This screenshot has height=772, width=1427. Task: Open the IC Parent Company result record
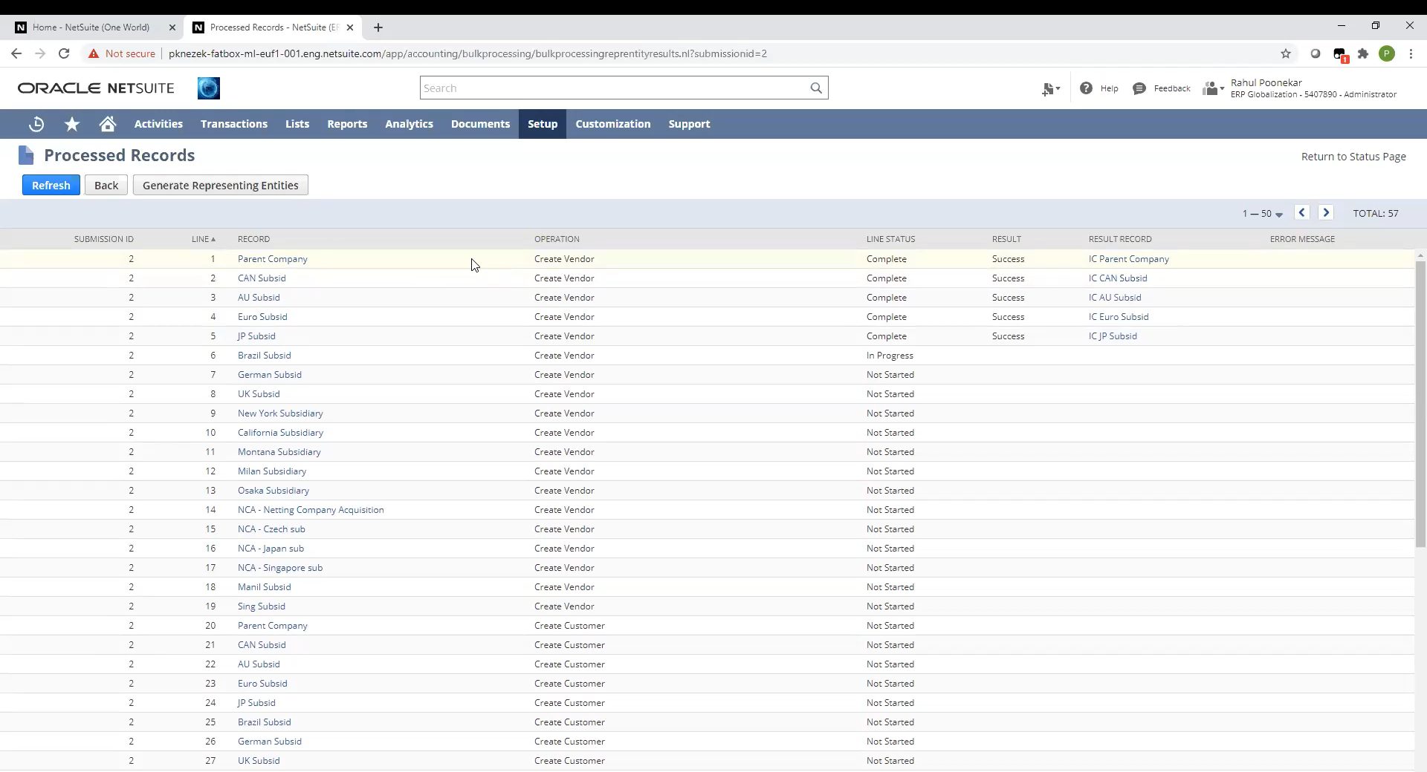pyautogui.click(x=1128, y=259)
